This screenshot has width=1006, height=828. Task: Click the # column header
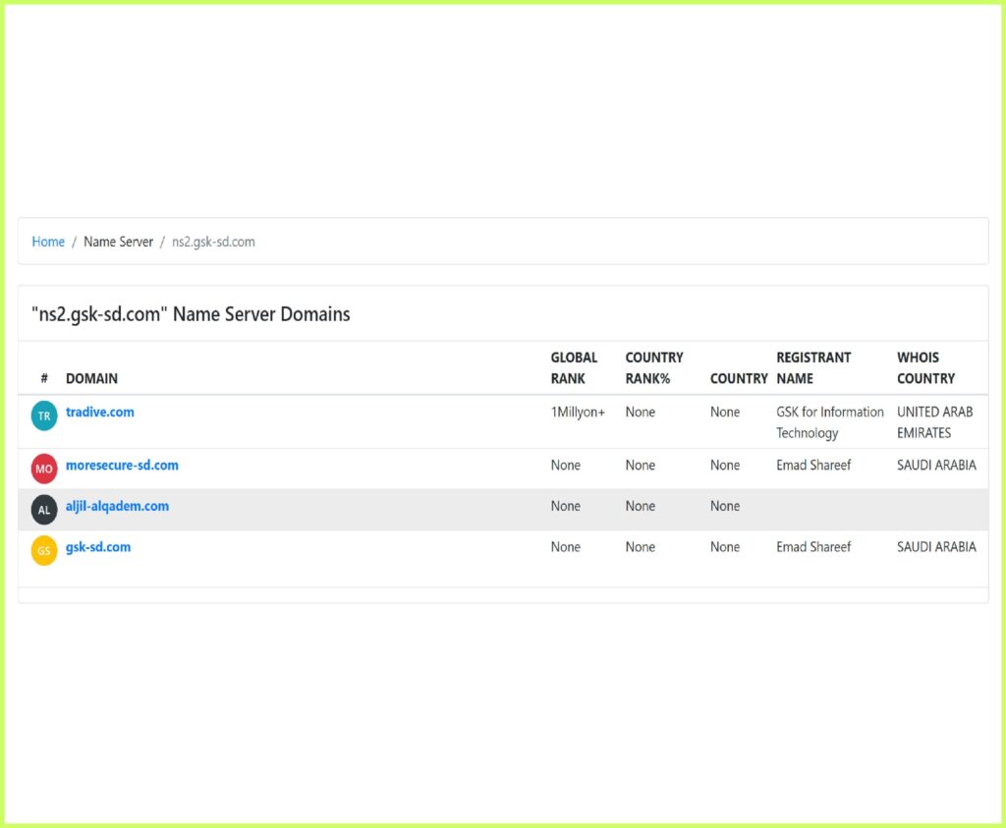[44, 378]
